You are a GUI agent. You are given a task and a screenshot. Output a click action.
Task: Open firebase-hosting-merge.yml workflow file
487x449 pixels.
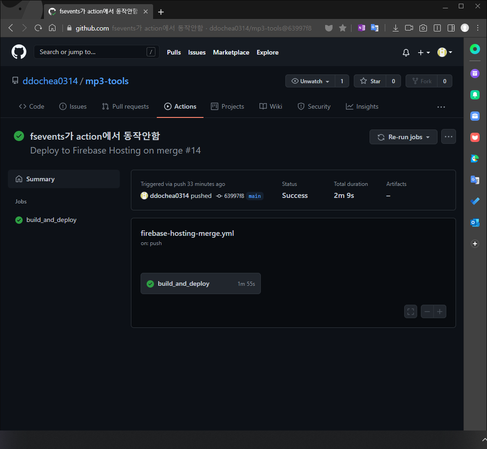(187, 233)
